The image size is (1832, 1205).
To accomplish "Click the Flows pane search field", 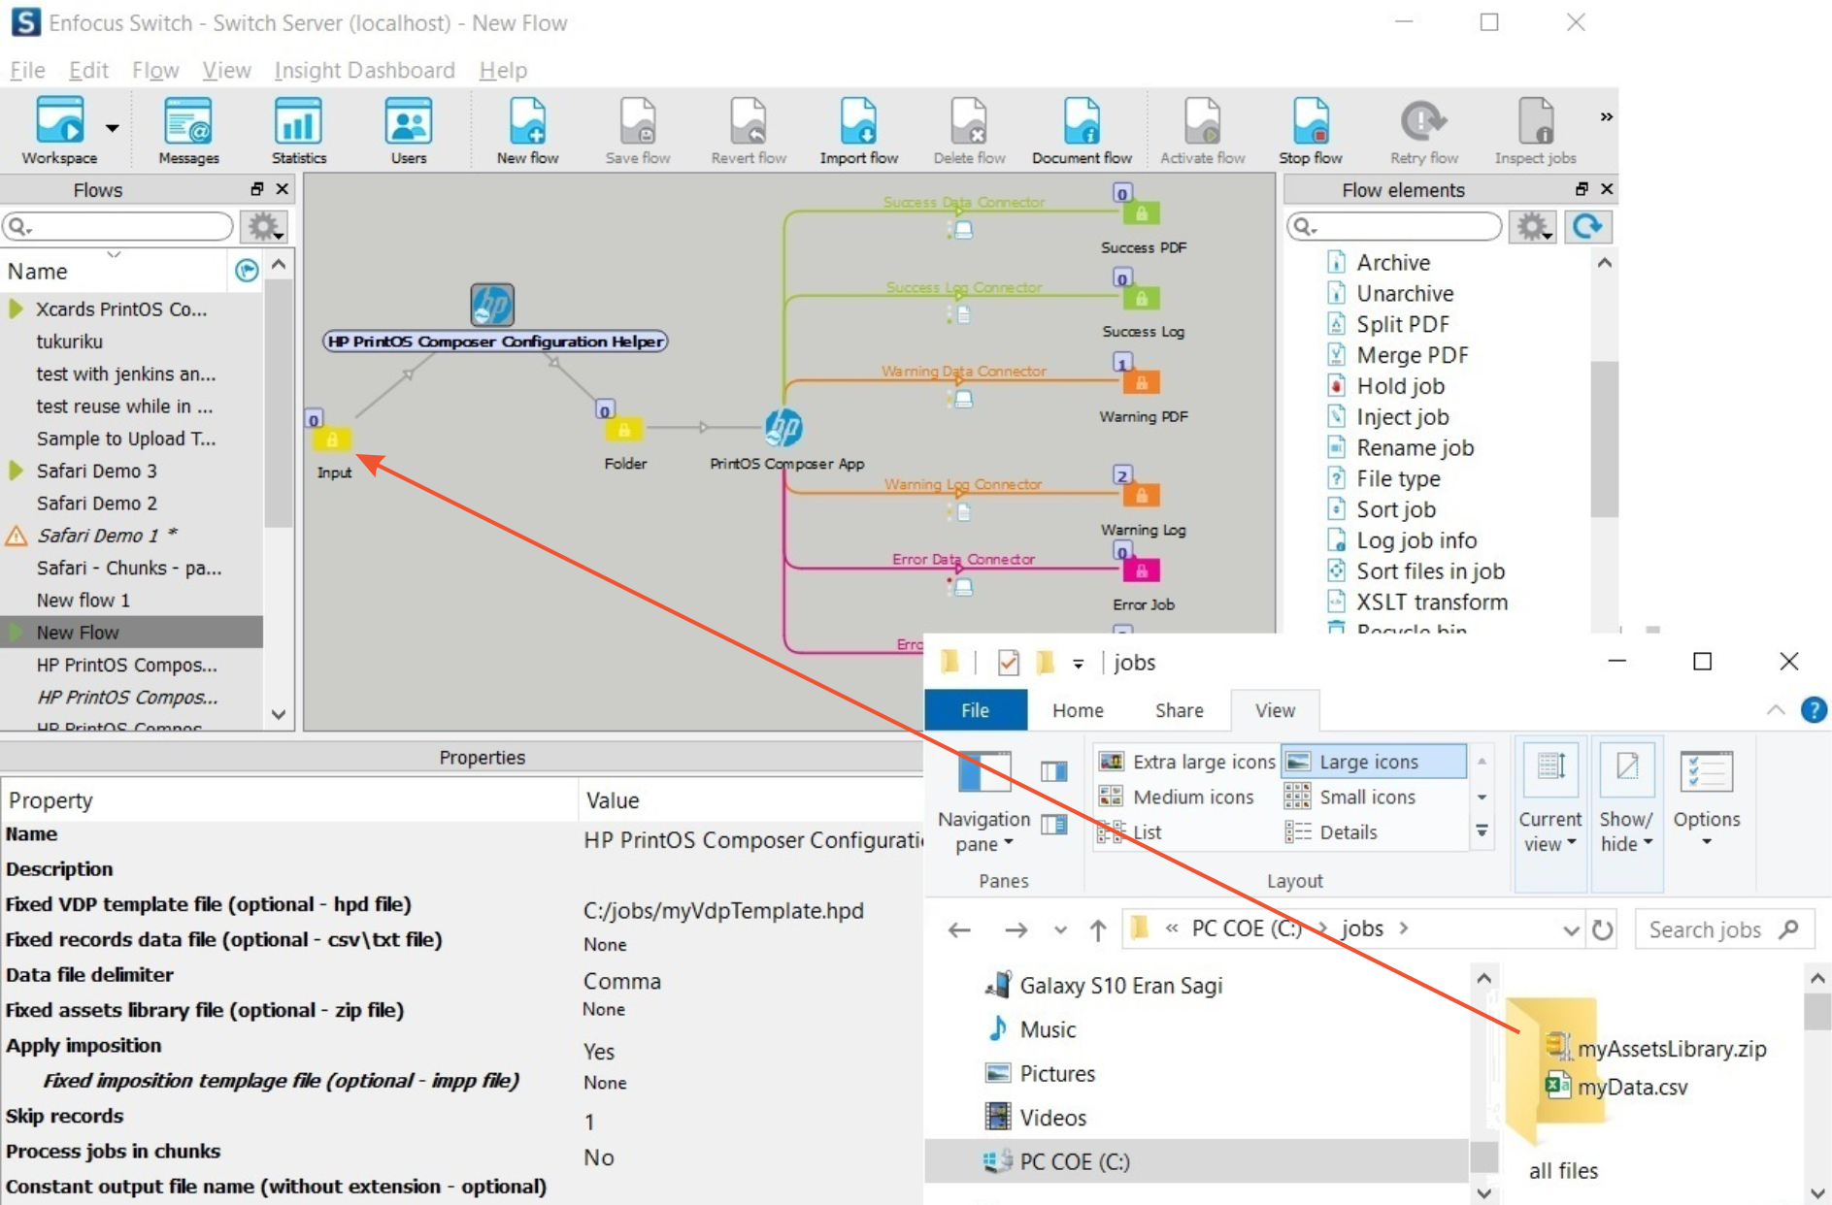I will tap(117, 226).
